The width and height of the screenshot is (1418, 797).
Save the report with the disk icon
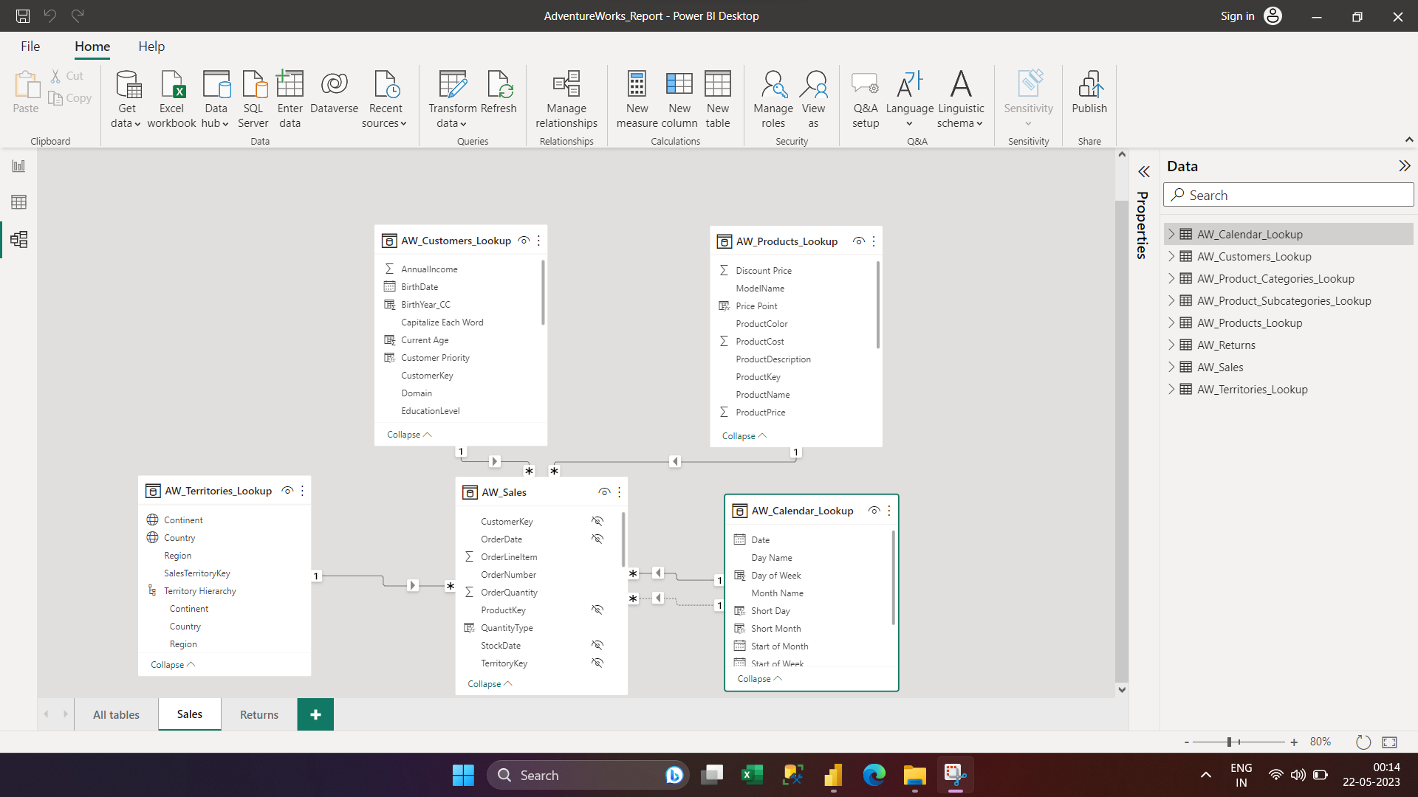click(x=23, y=15)
